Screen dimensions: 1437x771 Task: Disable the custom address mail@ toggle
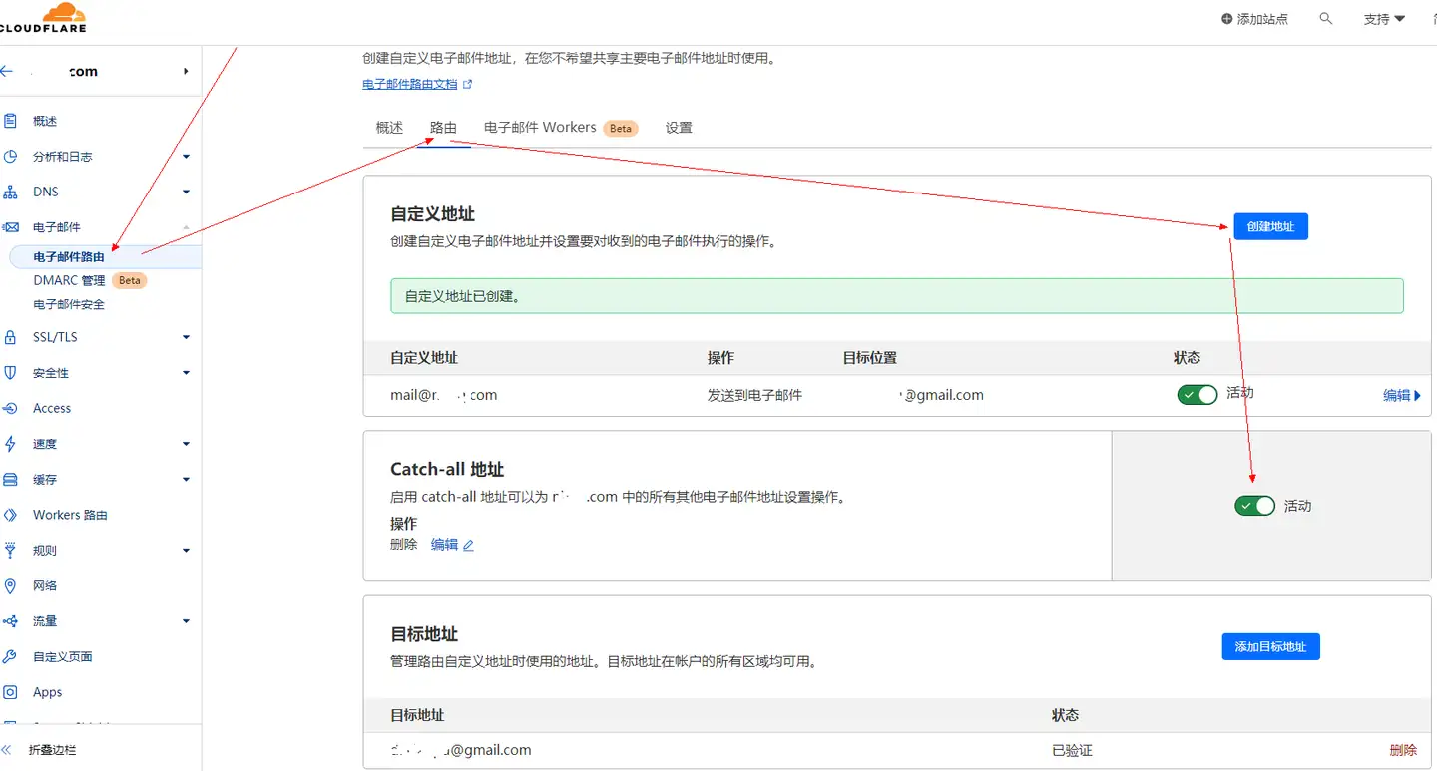pos(1196,394)
